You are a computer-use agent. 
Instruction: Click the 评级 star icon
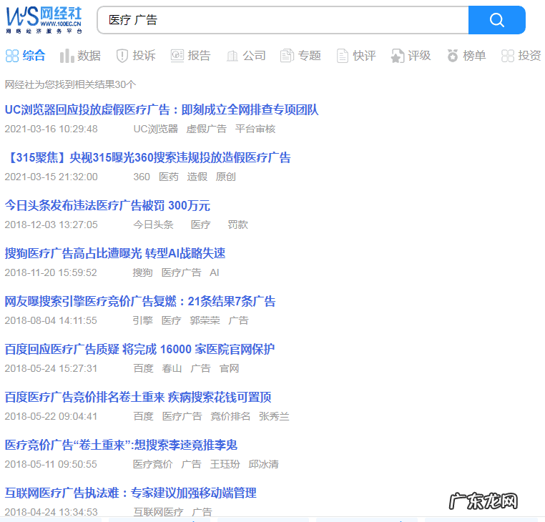coord(397,56)
